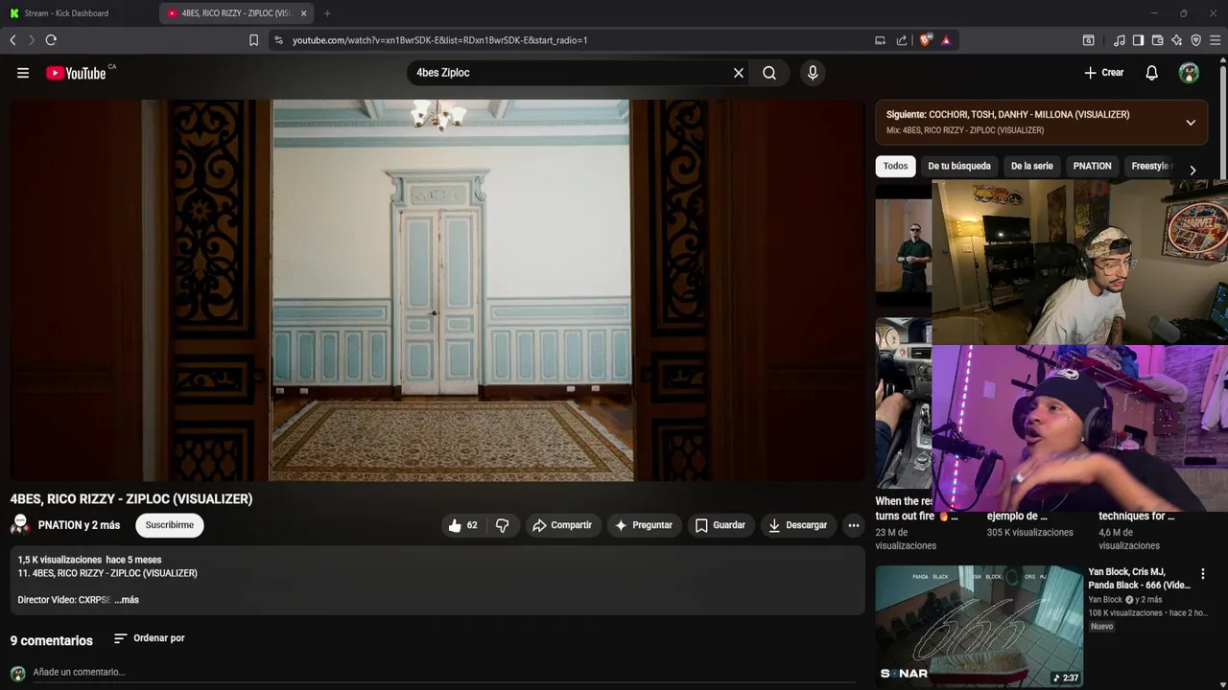Close the ZIPLOC YouTube tab

(304, 13)
